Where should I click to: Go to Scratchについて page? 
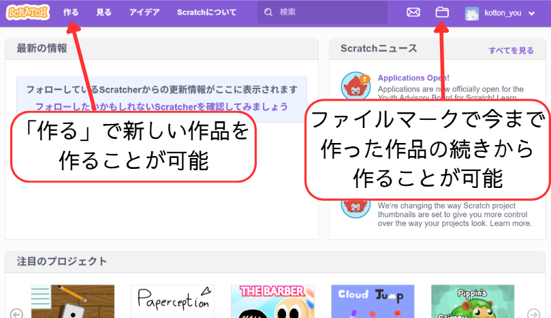tap(206, 12)
